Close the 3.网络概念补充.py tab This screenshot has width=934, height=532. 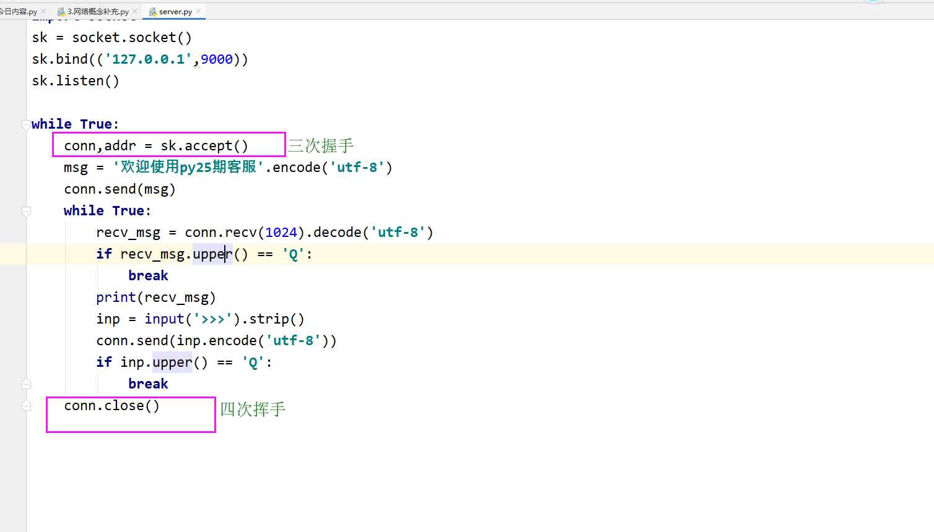(135, 11)
